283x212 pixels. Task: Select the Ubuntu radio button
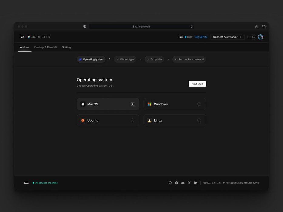pos(132,120)
